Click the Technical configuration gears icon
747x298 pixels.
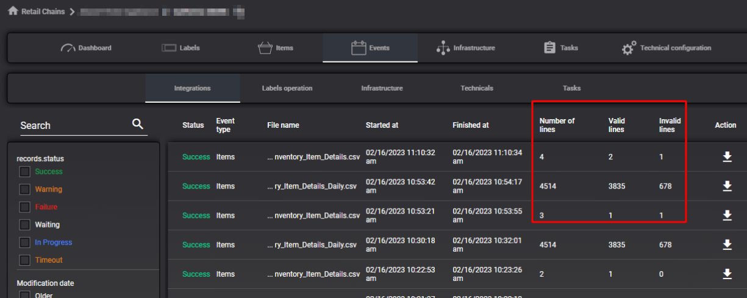[629, 48]
